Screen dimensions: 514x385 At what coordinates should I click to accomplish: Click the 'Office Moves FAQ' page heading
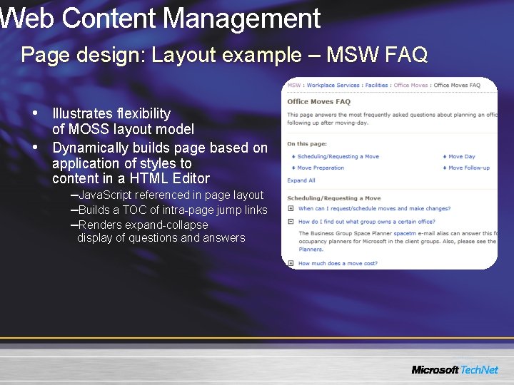(x=318, y=101)
